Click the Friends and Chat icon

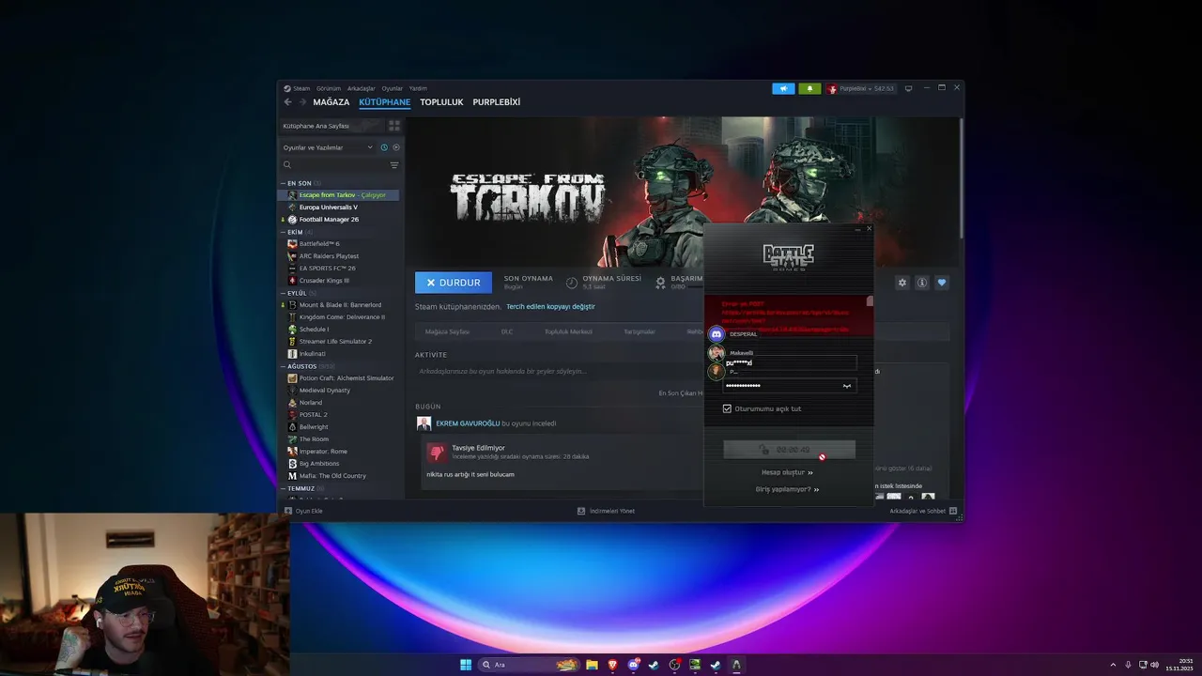coord(953,511)
